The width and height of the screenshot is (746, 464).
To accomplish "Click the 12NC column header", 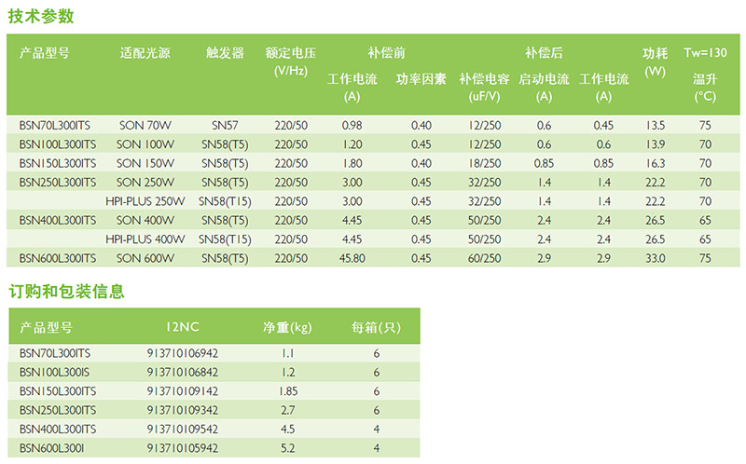I will (x=182, y=327).
